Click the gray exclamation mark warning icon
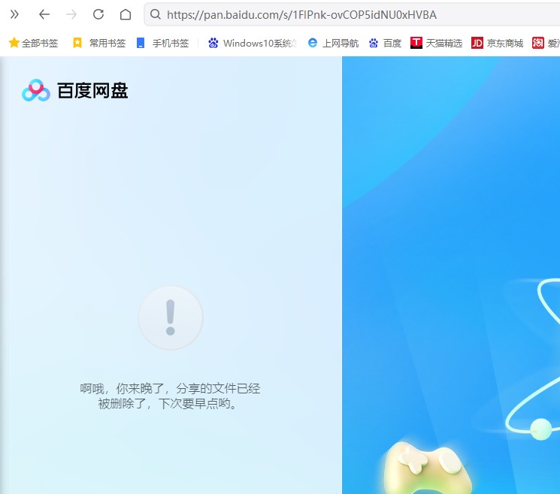 click(171, 318)
